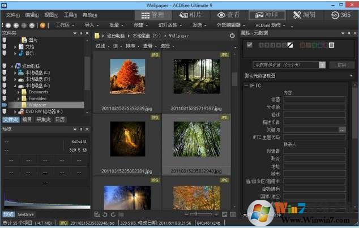Open the 批量 (Batch) dropdown
Screen dimensions: 359x228
116,25
